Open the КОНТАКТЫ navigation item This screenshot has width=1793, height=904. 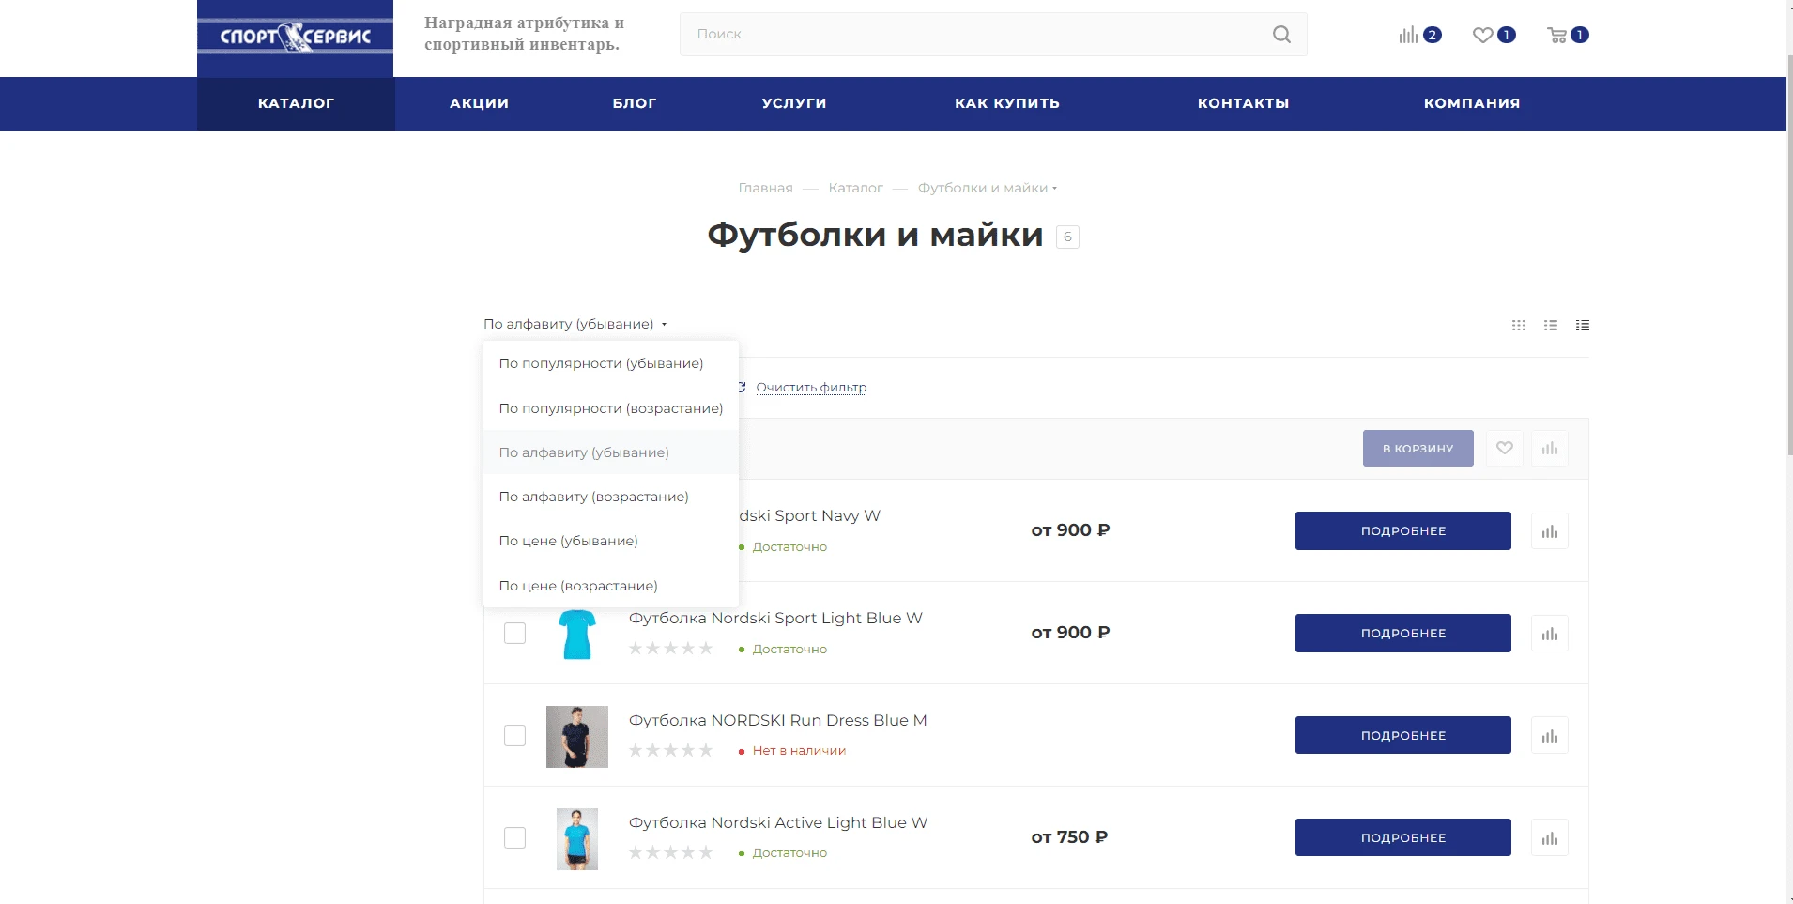[1243, 103]
